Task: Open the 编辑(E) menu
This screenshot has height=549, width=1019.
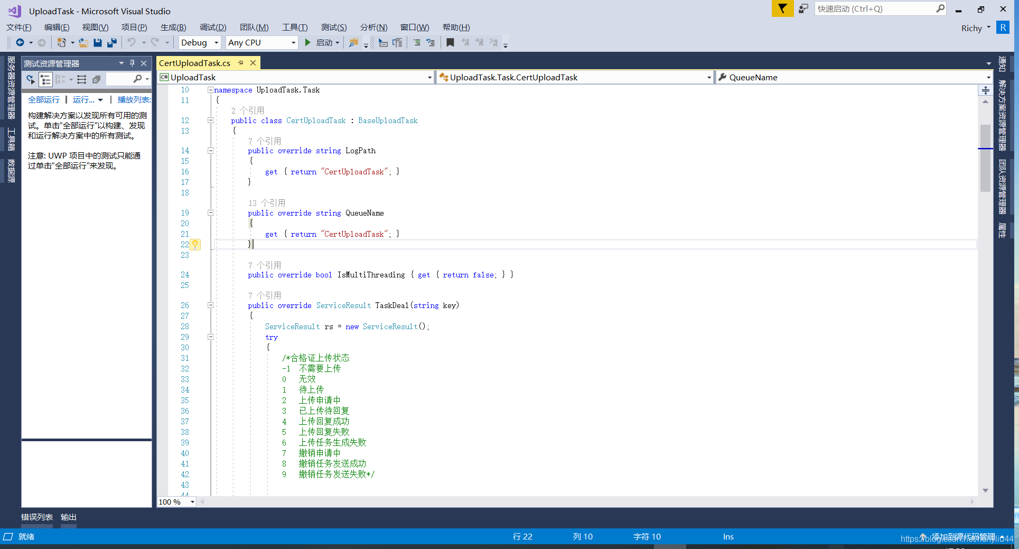Action: pyautogui.click(x=57, y=27)
